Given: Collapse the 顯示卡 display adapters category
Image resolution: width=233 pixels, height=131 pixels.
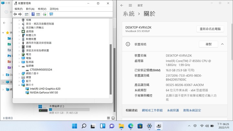Looking at the screenshot, I should [x=19, y=85].
